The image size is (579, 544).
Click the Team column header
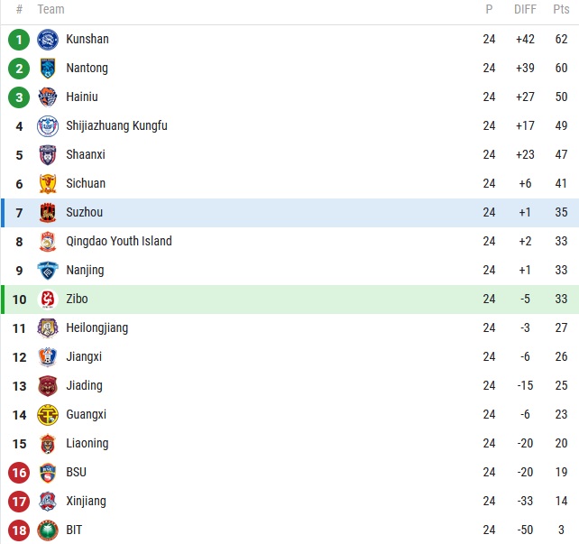[x=51, y=10]
